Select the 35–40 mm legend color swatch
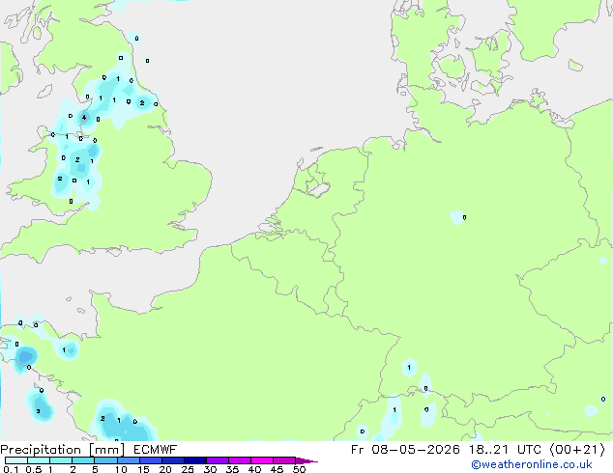The width and height of the screenshot is (613, 473). click(x=240, y=460)
